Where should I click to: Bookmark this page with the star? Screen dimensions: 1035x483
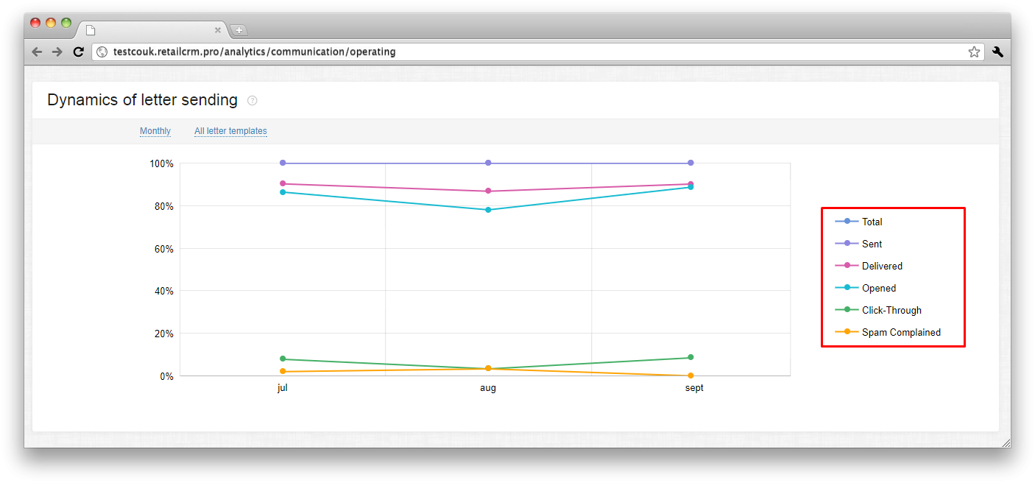[974, 52]
